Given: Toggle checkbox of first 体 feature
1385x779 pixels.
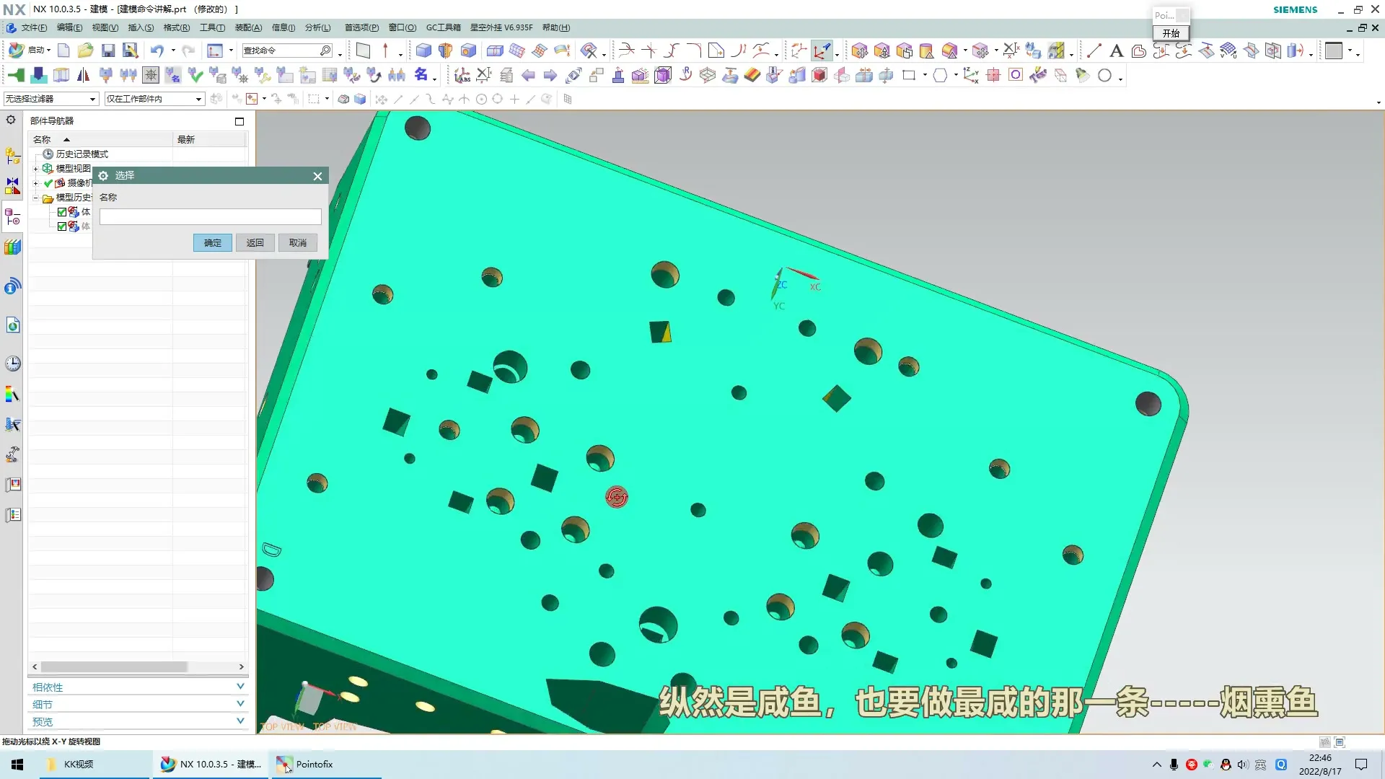Looking at the screenshot, I should [x=62, y=212].
